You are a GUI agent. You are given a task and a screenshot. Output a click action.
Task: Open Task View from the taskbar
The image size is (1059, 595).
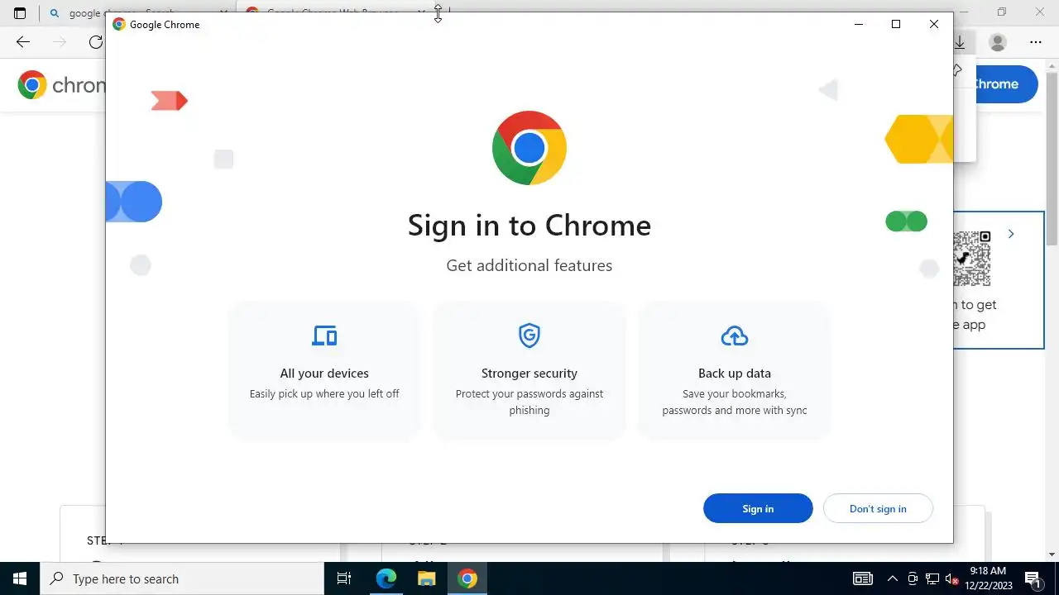pyautogui.click(x=344, y=578)
